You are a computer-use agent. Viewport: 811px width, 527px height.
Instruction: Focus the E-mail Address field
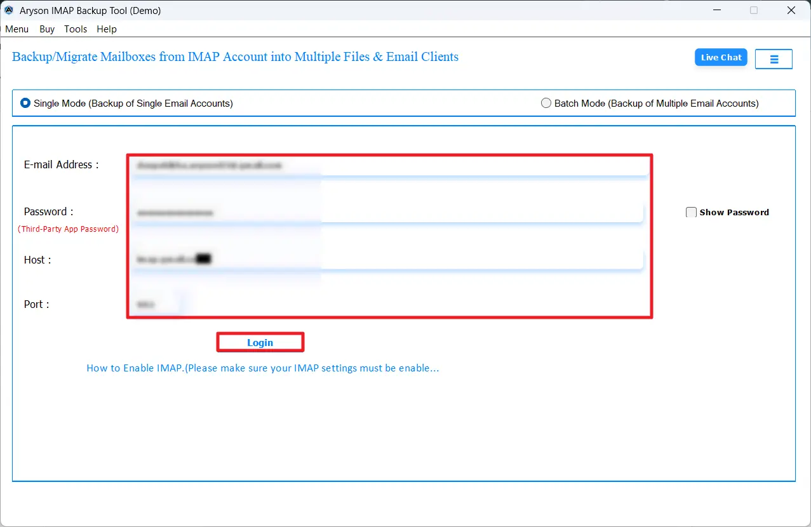pyautogui.click(x=389, y=165)
